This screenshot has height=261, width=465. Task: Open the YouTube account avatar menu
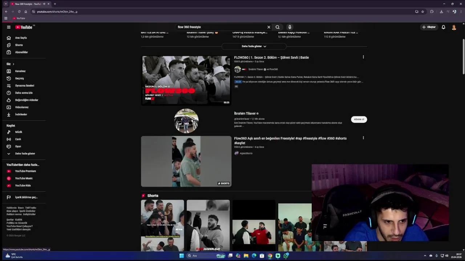(454, 27)
